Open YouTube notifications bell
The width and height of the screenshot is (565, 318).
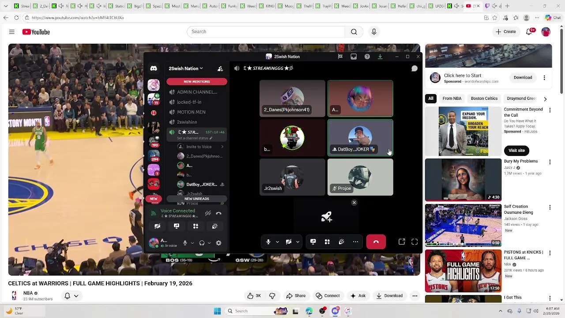click(529, 32)
